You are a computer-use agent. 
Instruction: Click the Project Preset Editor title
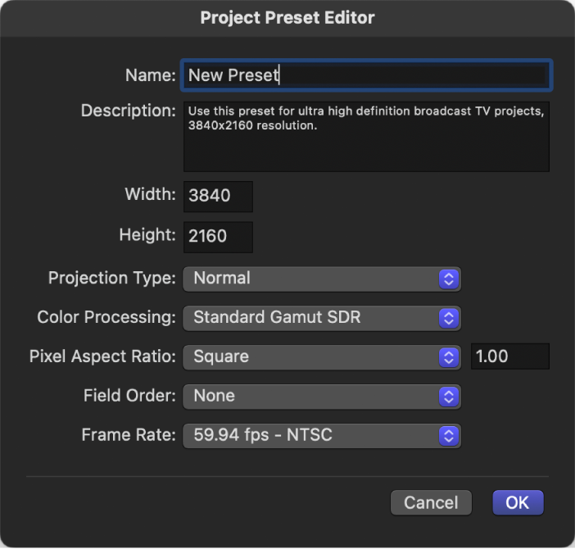(x=287, y=17)
